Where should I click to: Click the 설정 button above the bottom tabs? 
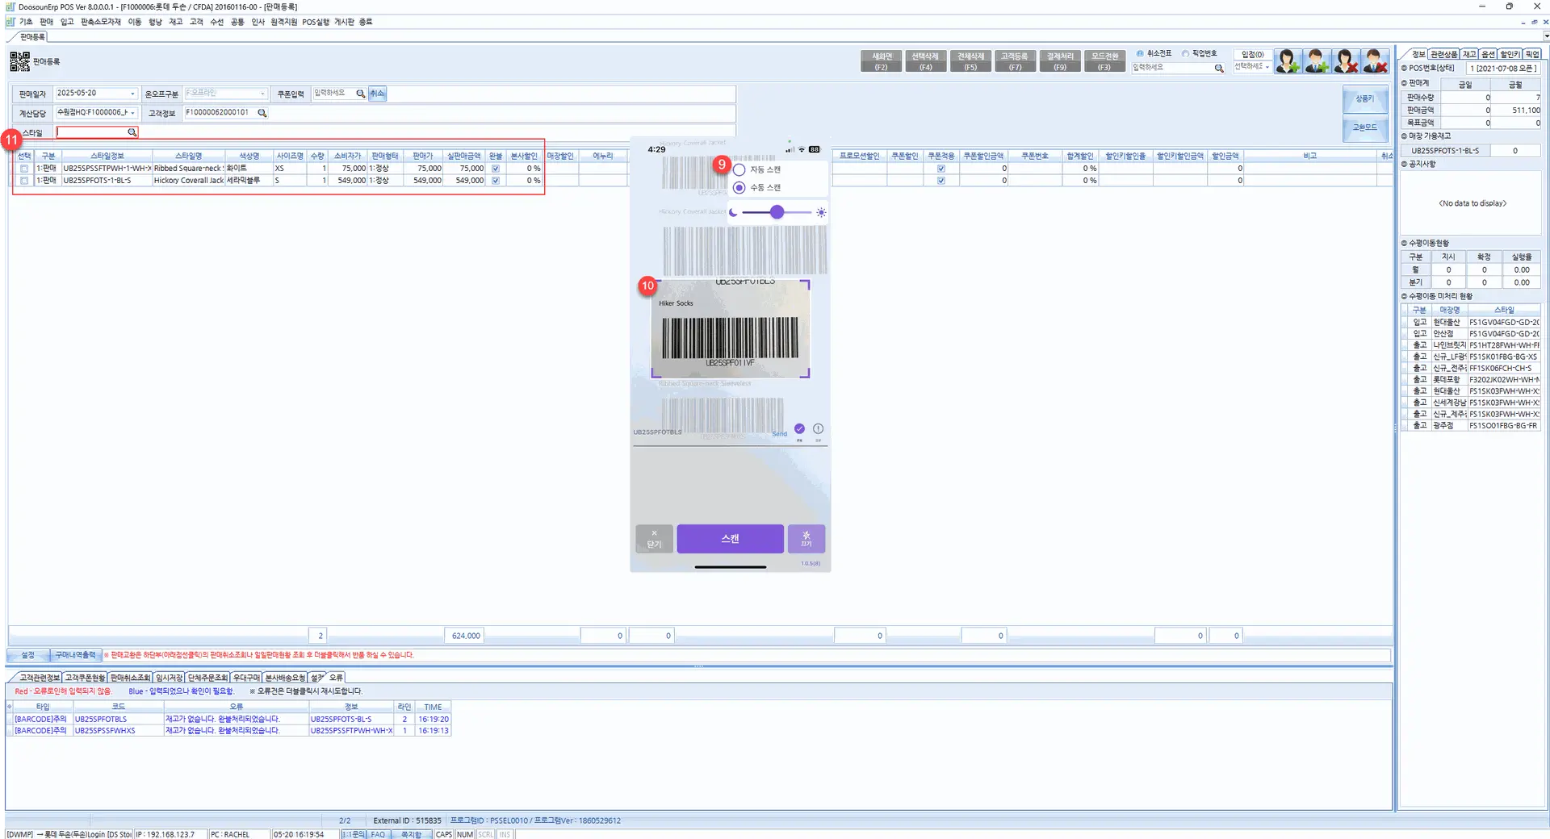[x=28, y=655]
